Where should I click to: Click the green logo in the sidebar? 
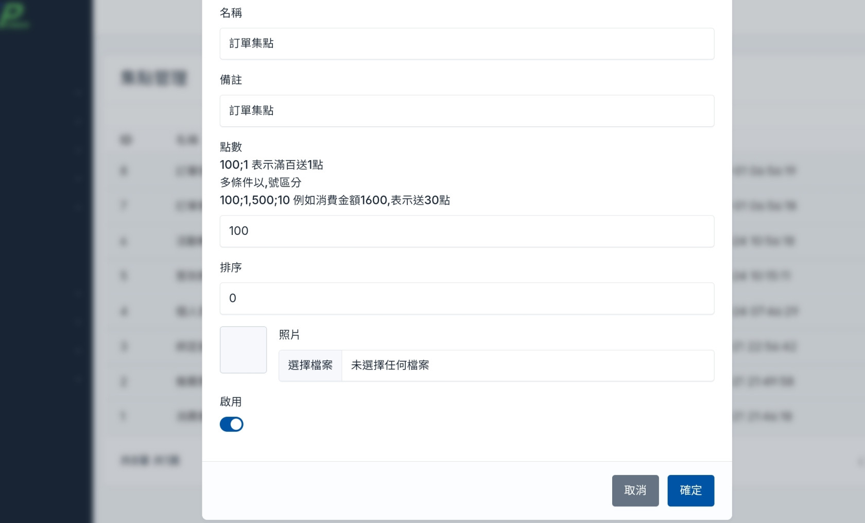(x=14, y=15)
